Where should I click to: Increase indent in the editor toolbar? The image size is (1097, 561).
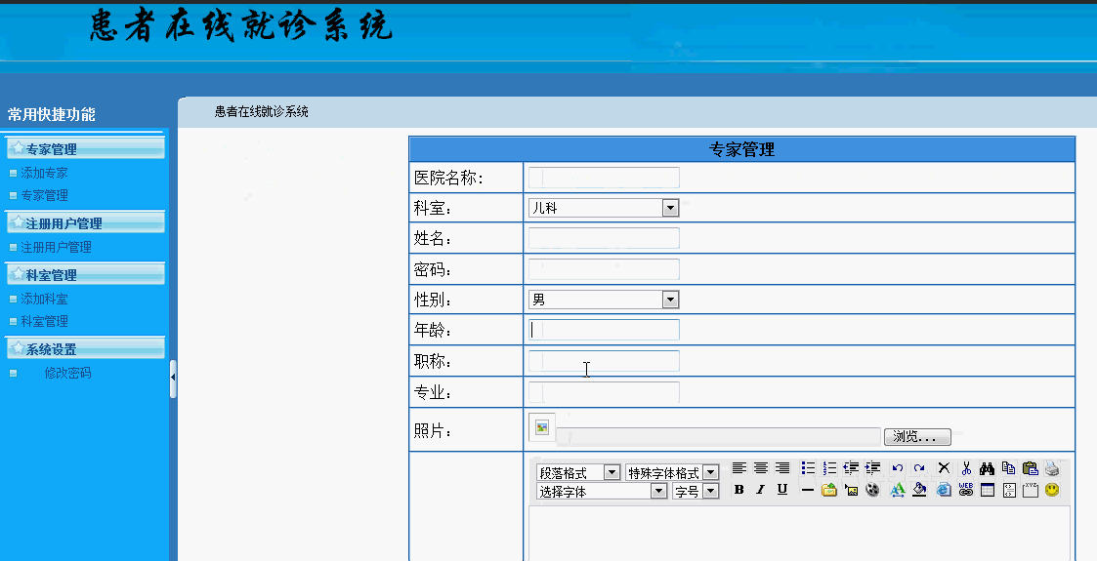point(872,468)
